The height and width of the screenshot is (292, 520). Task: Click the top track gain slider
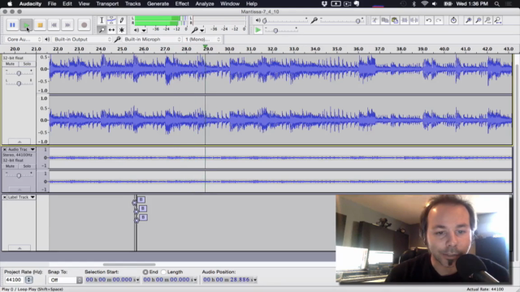(19, 73)
